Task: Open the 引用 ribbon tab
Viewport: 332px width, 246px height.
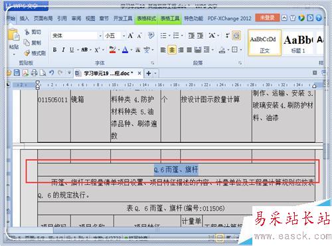Action: pyautogui.click(x=62, y=19)
